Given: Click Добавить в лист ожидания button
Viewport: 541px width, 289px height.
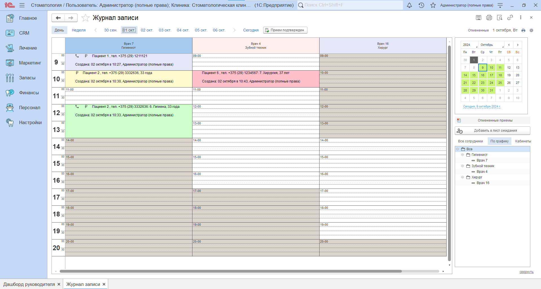Looking at the screenshot, I should pos(492,131).
